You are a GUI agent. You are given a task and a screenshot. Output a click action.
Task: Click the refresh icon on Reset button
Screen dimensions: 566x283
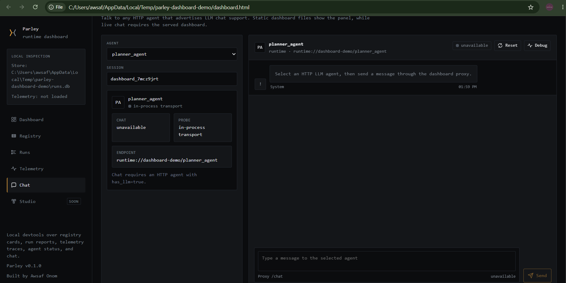(x=500, y=46)
